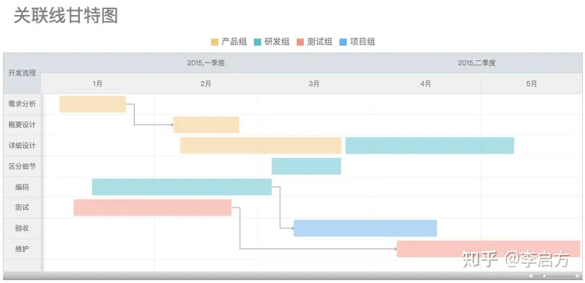Image resolution: width=585 pixels, height=283 pixels.
Task: Select the 编码 task bar
Action: 182,187
